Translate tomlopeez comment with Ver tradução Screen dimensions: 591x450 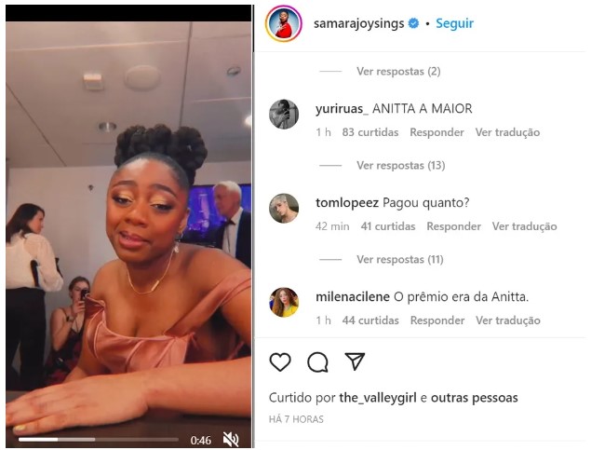click(524, 226)
